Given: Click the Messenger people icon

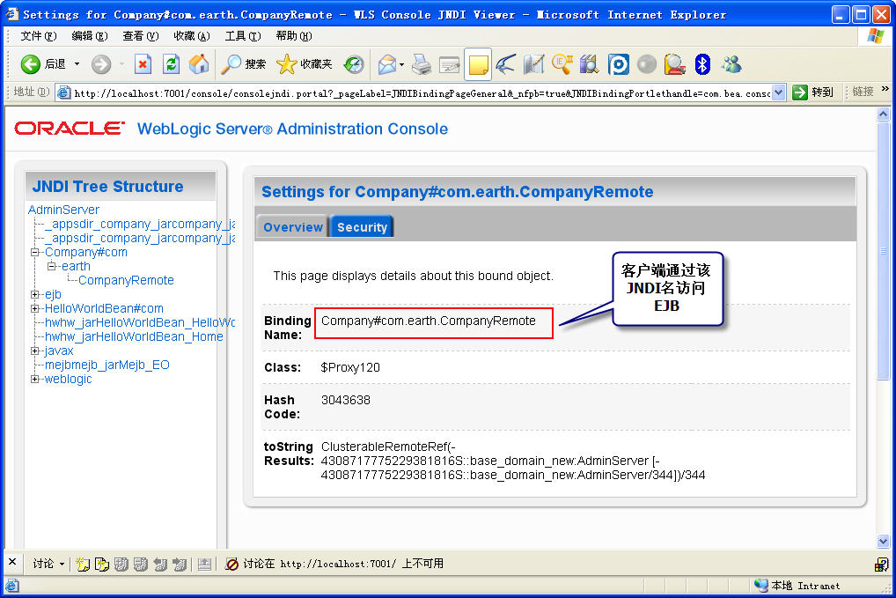Looking at the screenshot, I should click(x=731, y=63).
